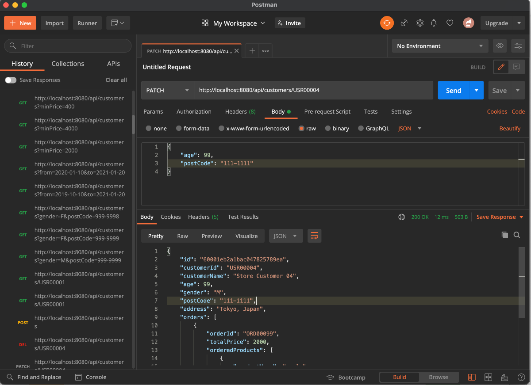Switch to Browse mode
Image resolution: width=531 pixels, height=385 pixels.
tap(439, 377)
